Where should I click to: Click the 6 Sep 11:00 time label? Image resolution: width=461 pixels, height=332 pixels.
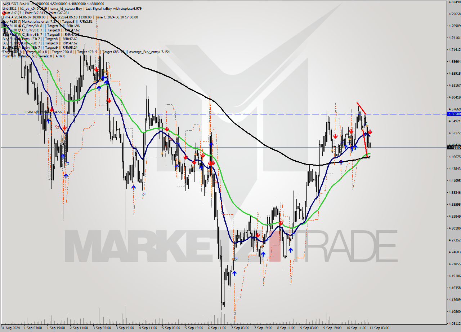(217, 328)
